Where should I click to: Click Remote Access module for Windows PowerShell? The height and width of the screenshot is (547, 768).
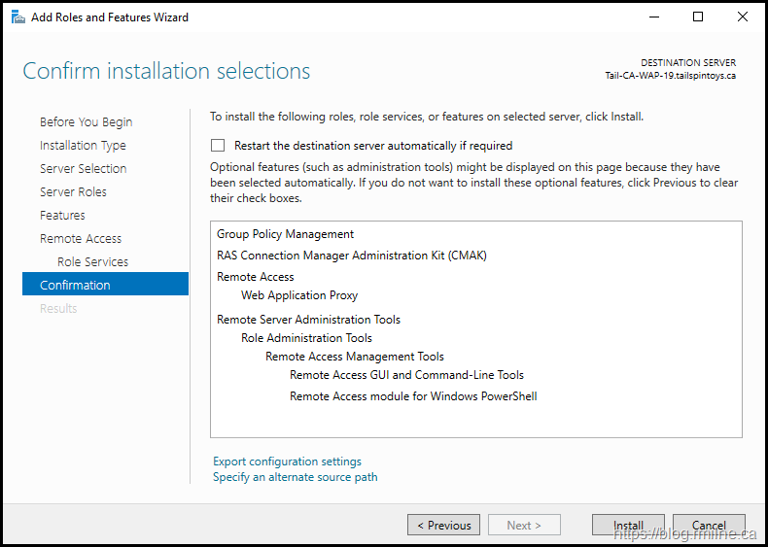413,396
